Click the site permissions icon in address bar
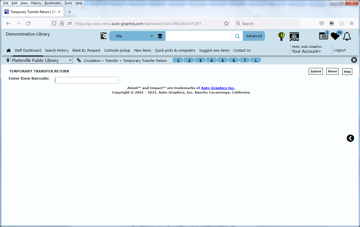The image size is (360, 227). pos(70,24)
